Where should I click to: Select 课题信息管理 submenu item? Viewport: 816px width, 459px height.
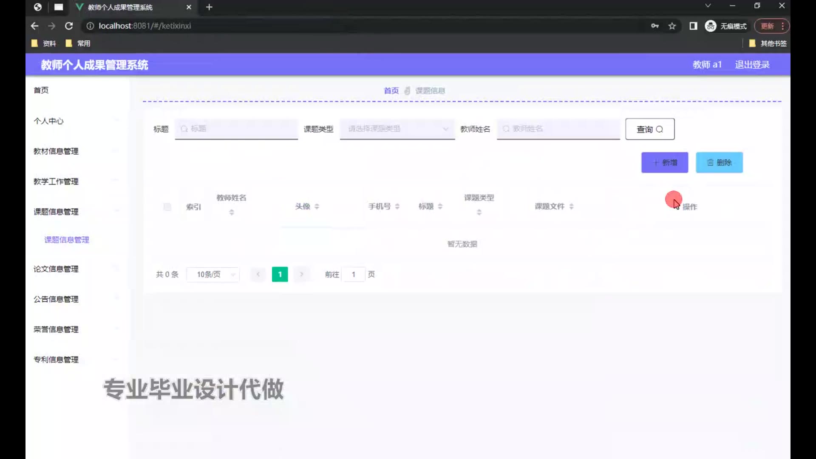[67, 240]
